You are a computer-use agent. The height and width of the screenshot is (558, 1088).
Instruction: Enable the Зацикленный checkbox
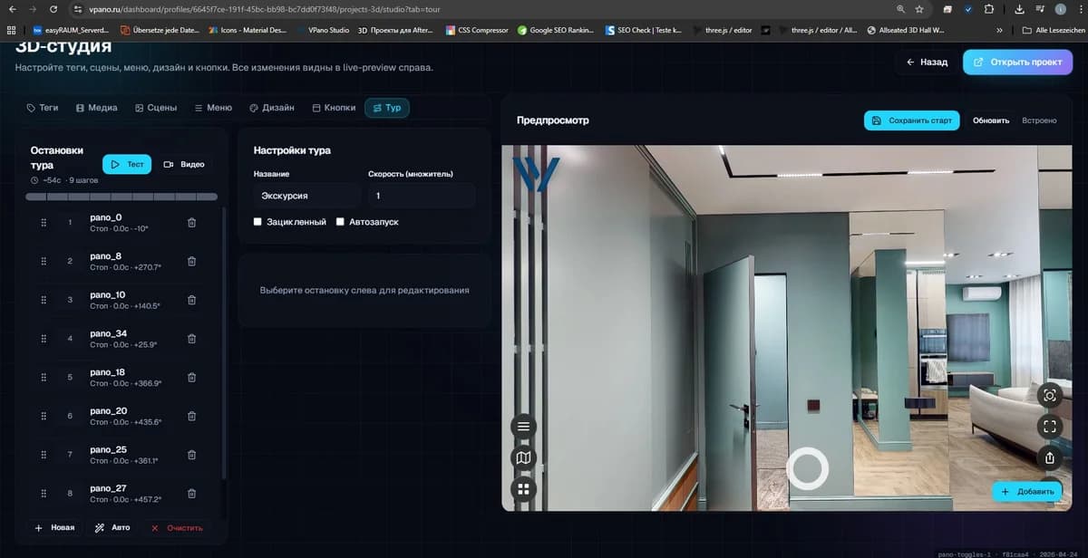click(258, 221)
